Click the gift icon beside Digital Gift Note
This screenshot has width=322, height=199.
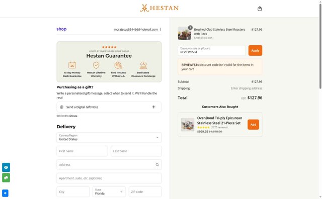[x=61, y=107]
